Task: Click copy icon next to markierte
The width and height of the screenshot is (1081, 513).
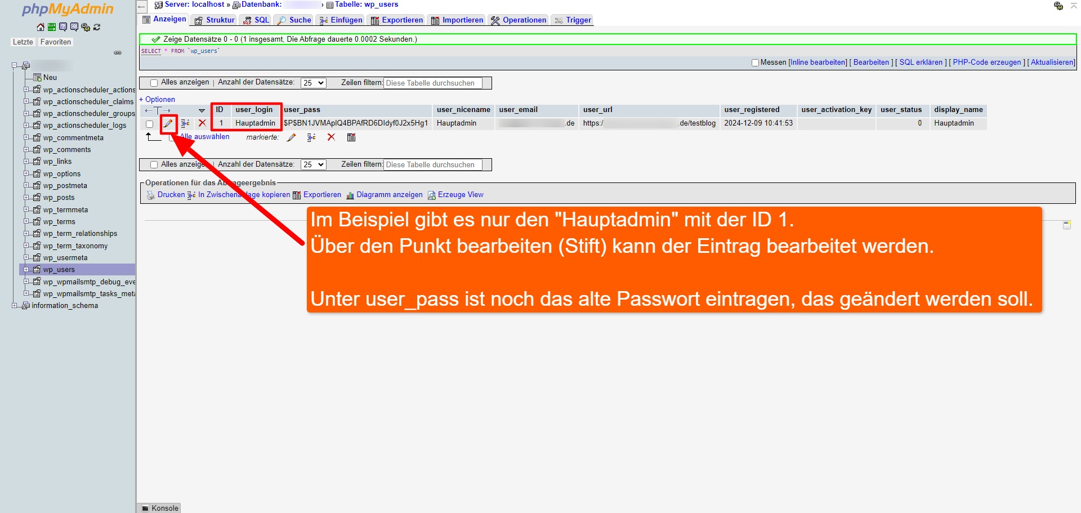Action: (x=311, y=137)
